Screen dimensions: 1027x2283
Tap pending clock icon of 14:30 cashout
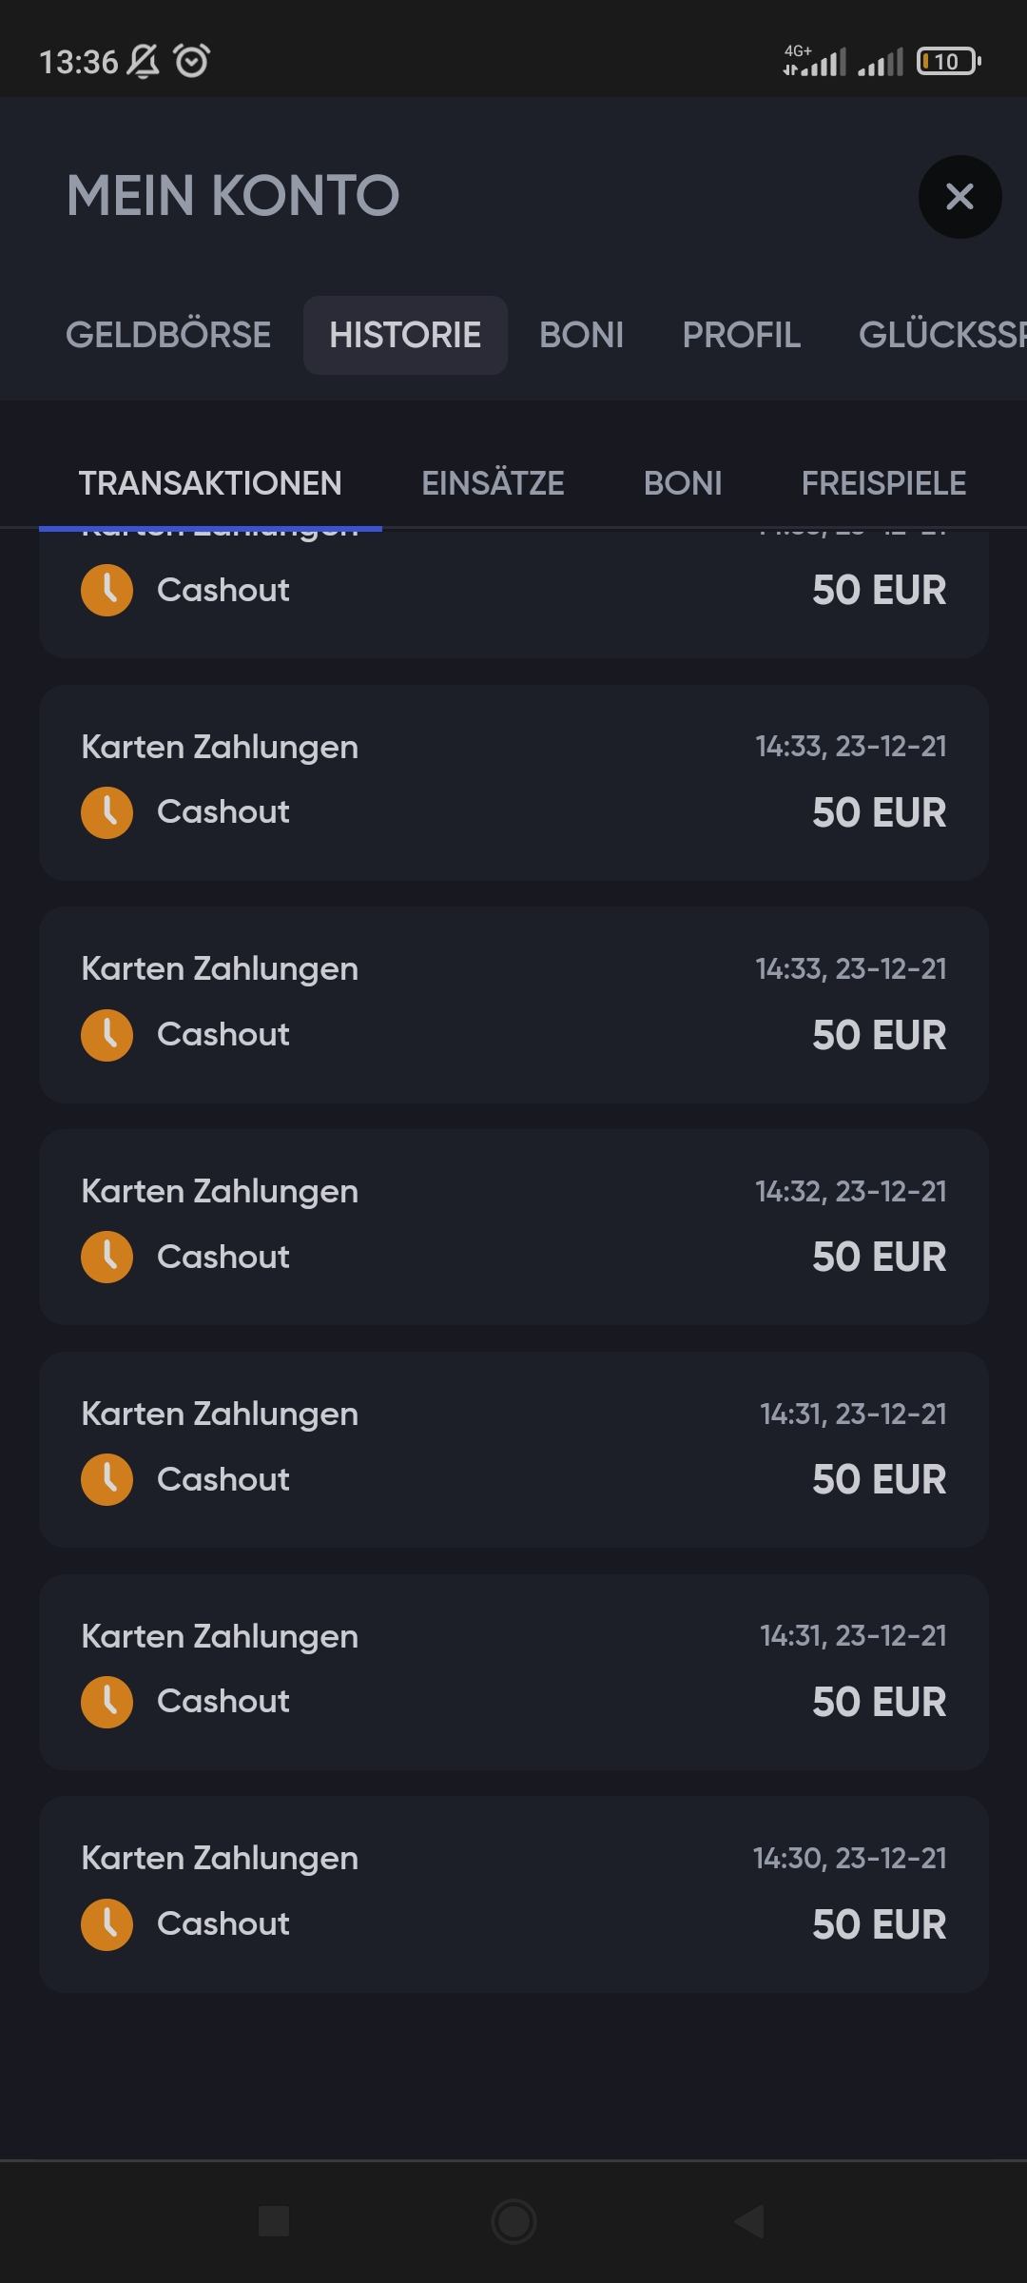click(x=107, y=1924)
